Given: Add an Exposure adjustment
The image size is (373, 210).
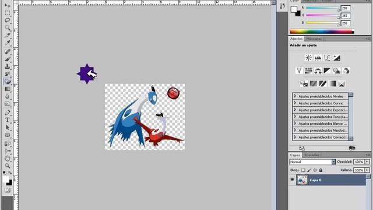Looking at the screenshot, I should 337,58.
